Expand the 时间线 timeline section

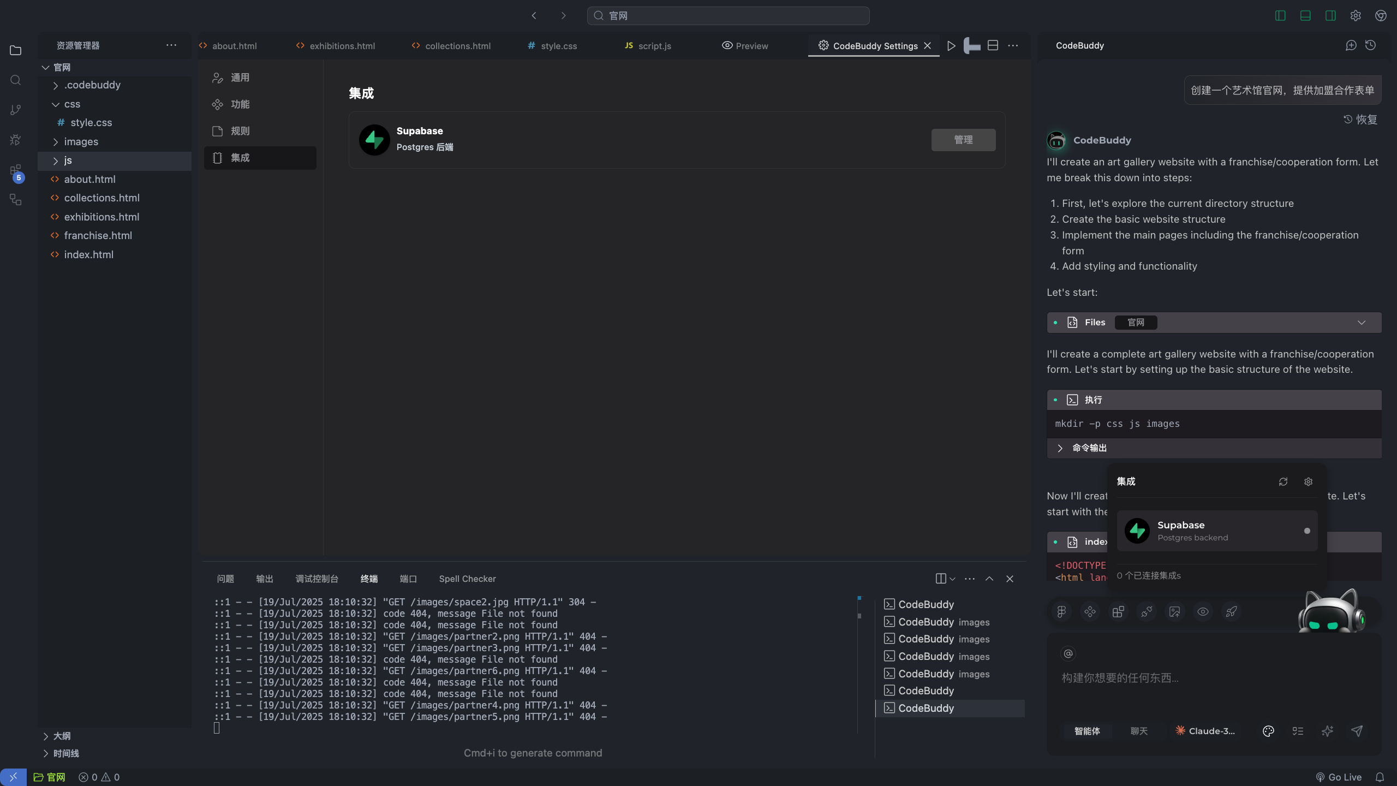(x=45, y=754)
